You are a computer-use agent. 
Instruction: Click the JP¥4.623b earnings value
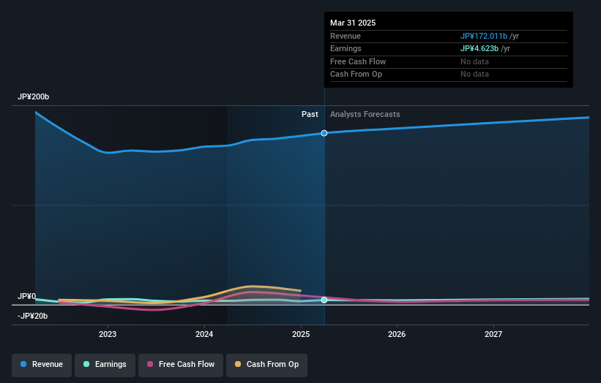[x=479, y=48]
